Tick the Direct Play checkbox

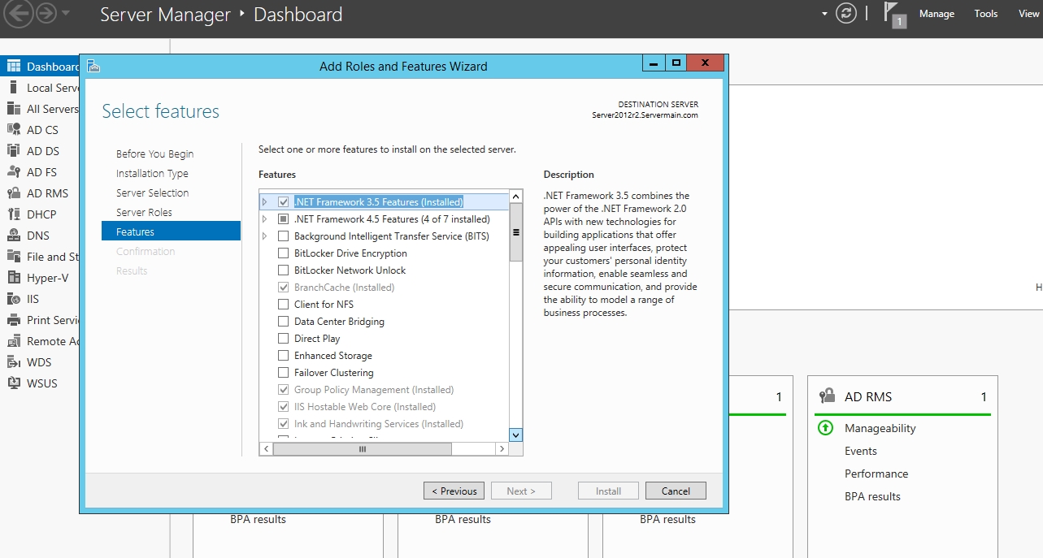coord(284,339)
